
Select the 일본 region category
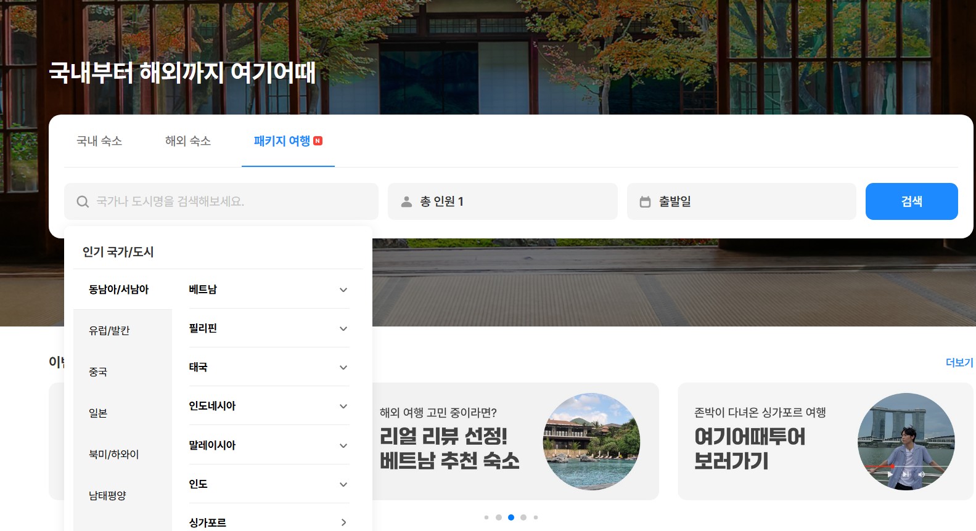[98, 413]
